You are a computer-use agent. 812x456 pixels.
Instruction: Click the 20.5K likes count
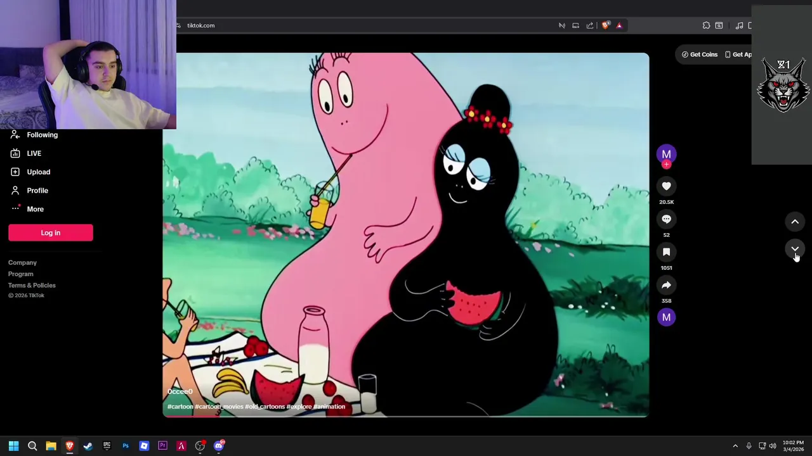click(x=666, y=202)
